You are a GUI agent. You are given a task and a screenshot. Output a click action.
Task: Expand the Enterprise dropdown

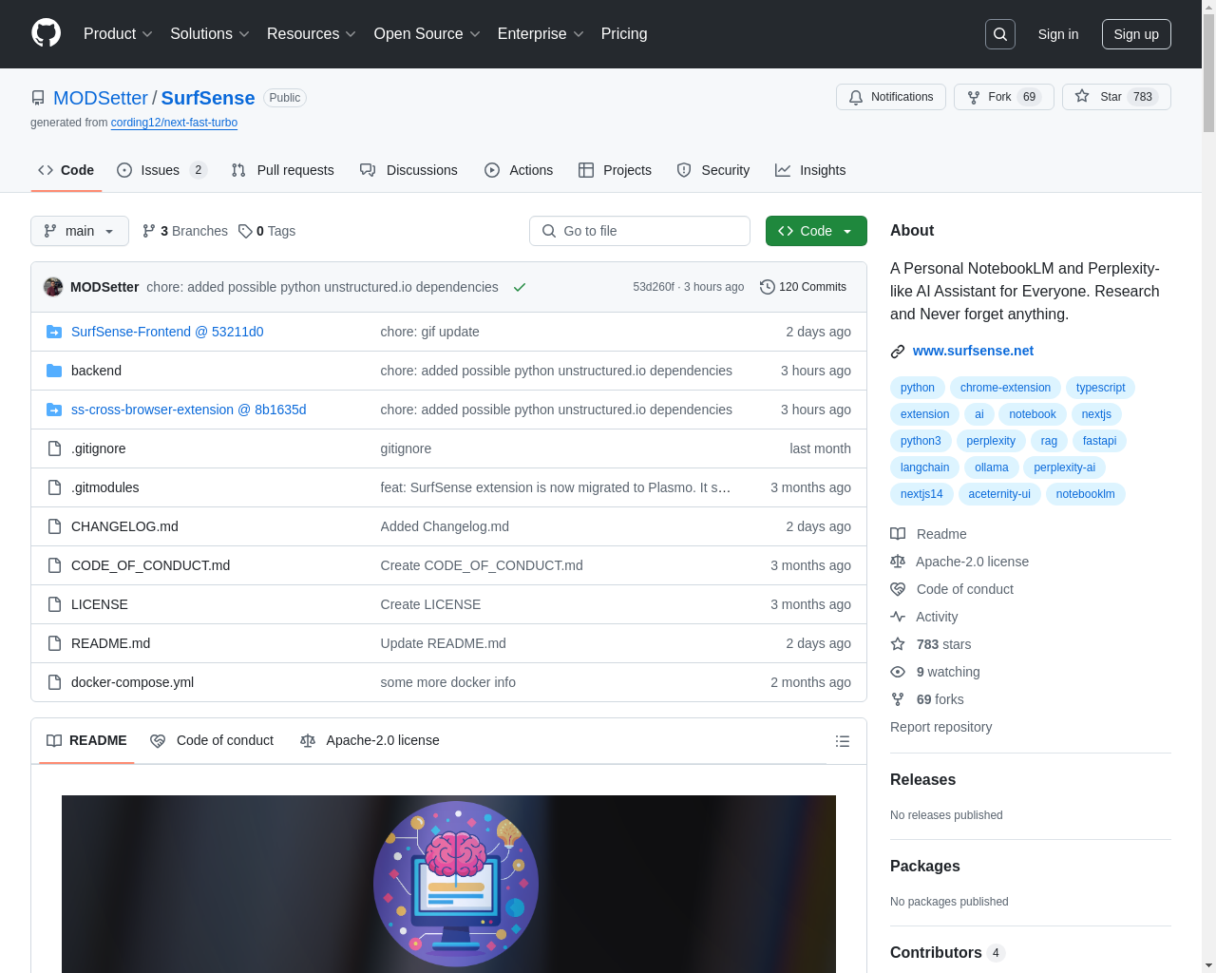(x=541, y=34)
